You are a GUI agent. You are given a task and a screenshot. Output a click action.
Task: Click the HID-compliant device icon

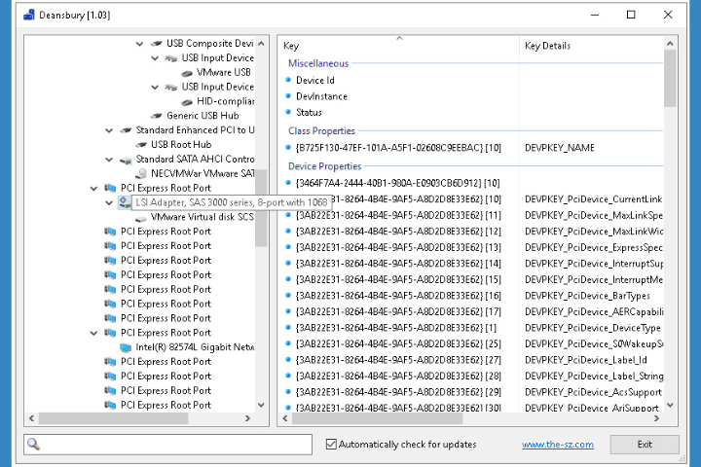[x=186, y=101]
